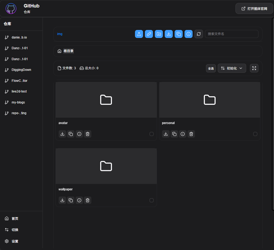274x250 pixels.
Task: Click the 打开图床官网 button
Action: (x=254, y=8)
